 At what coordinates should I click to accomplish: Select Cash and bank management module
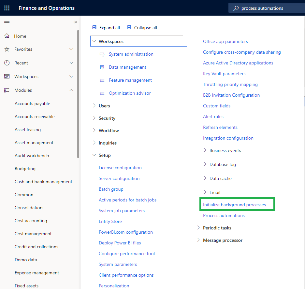click(x=43, y=182)
